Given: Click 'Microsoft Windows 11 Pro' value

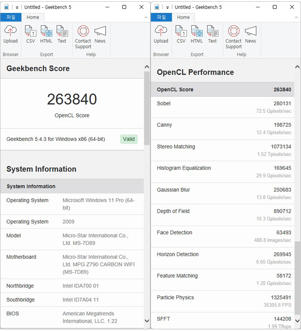Looking at the screenshot, I should coord(98,204).
